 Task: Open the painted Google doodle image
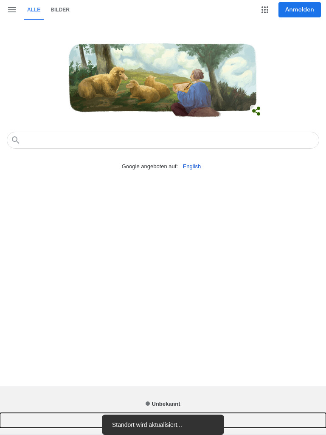pyautogui.click(x=163, y=80)
